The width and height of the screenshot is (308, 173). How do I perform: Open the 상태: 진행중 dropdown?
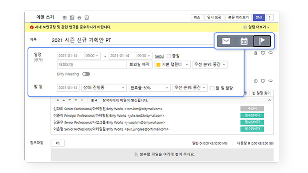click(x=104, y=87)
